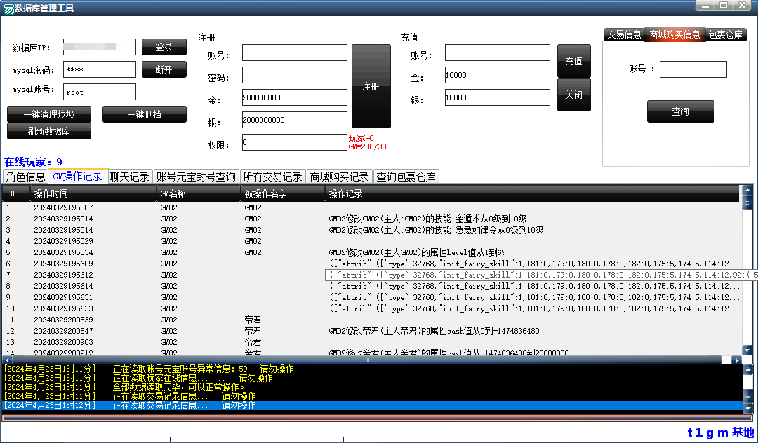The height and width of the screenshot is (443, 758).
Task: Click the 一键删档 delete button
Action: (144, 114)
